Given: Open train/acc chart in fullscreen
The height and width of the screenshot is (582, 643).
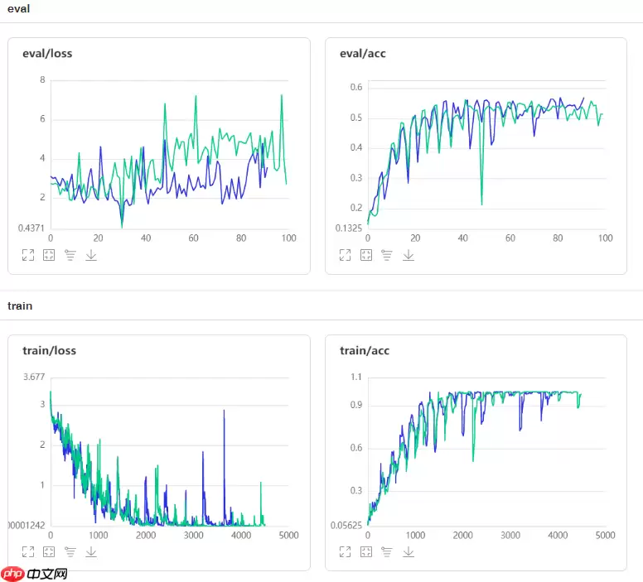Looking at the screenshot, I should pos(346,551).
